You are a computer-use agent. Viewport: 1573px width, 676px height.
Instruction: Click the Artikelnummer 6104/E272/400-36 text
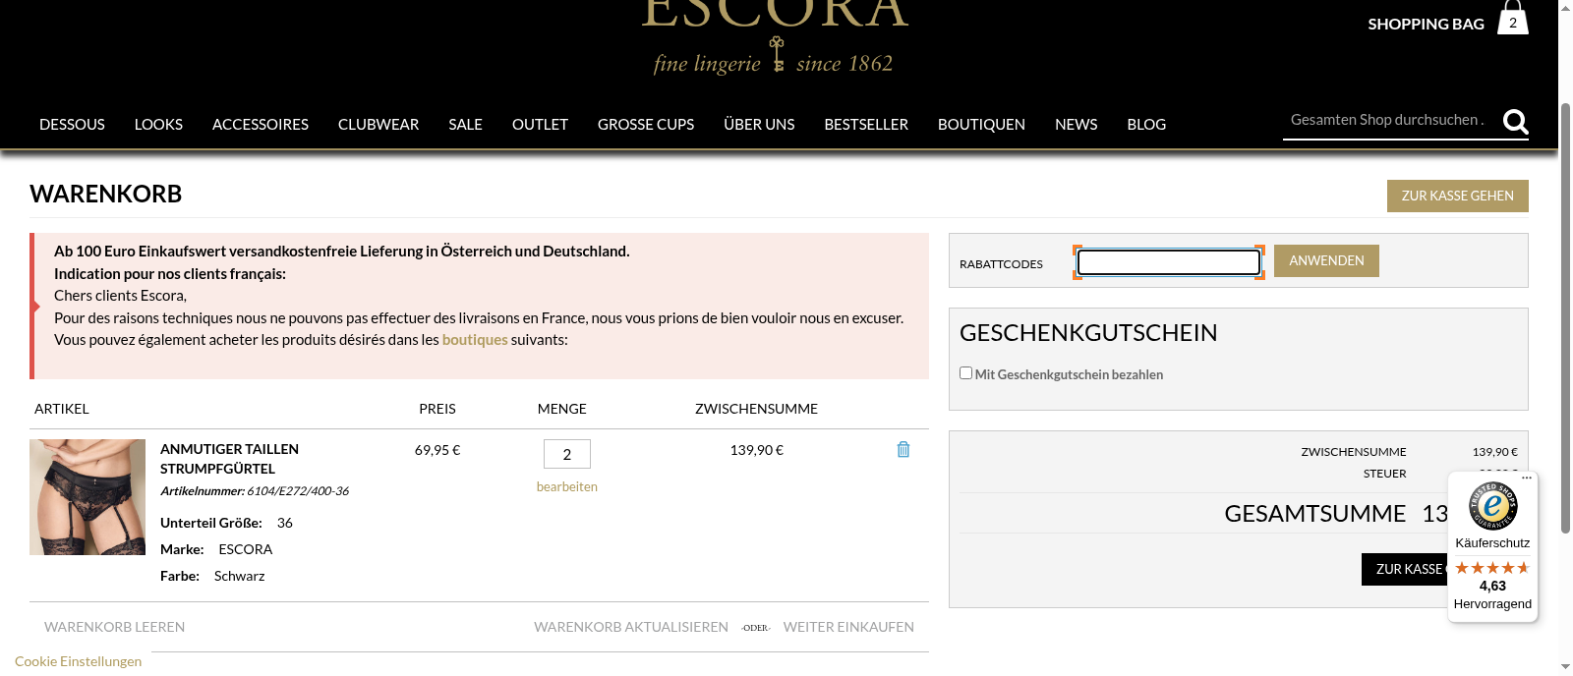255,491
